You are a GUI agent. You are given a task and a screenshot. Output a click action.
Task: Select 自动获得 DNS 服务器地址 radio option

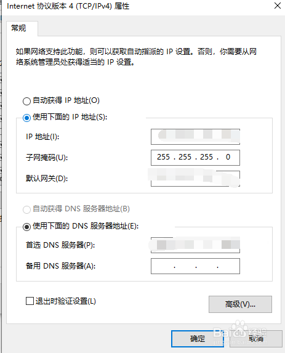click(x=26, y=209)
